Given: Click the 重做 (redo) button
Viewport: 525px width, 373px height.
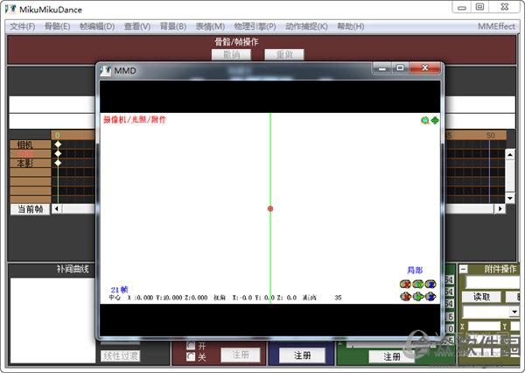Looking at the screenshot, I should pyautogui.click(x=284, y=54).
